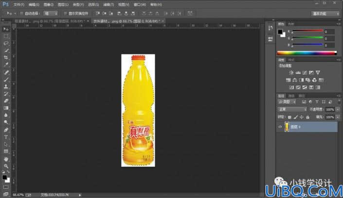Select the Crop tool

pyautogui.click(x=6, y=58)
